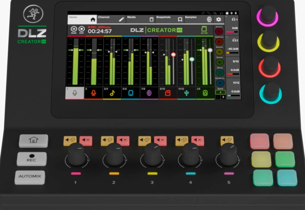
Task: Select channel 11/12 USB icon
Action: 186,93
